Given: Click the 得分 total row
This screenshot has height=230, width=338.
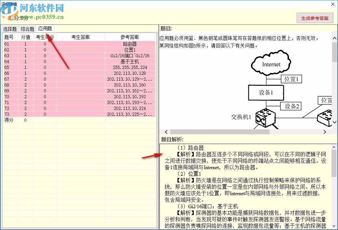Looking at the screenshot, I should click(79, 120).
